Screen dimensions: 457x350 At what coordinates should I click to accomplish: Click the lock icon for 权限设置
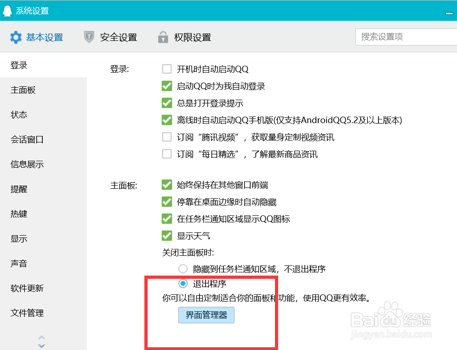coord(163,37)
